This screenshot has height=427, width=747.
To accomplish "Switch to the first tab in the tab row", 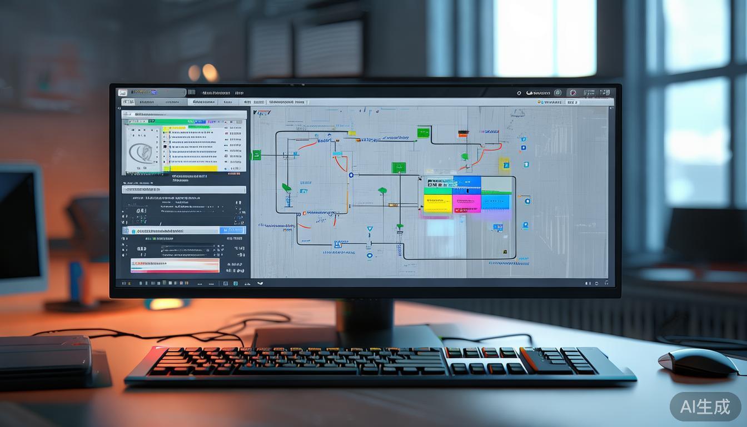I will pos(128,102).
